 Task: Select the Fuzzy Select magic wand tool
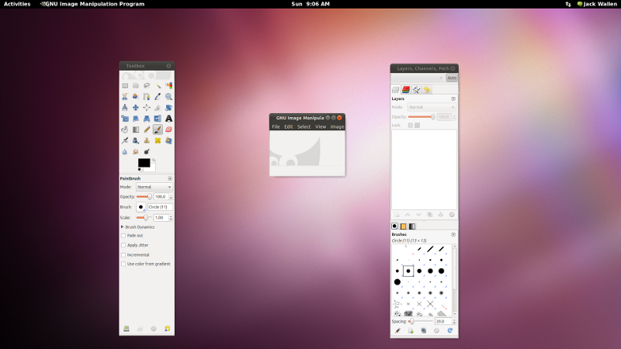pyautogui.click(x=158, y=85)
